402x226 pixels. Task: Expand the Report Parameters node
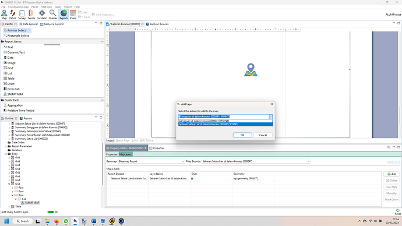6,146
